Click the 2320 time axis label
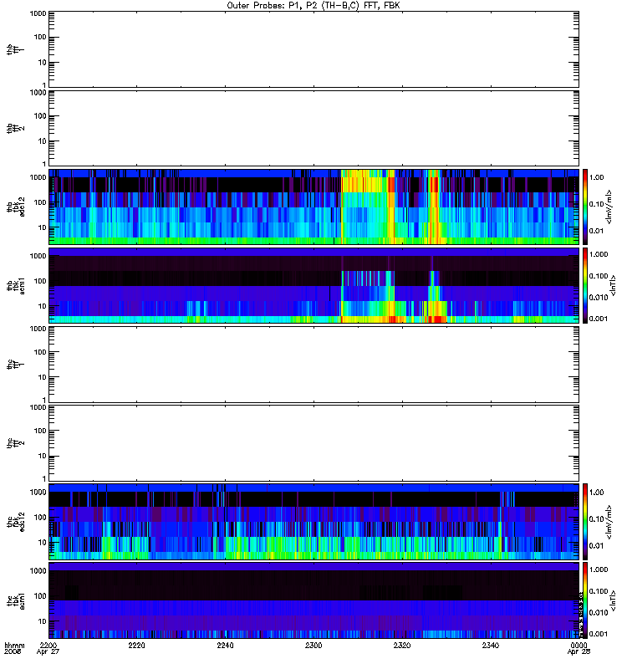The width and height of the screenshot is (627, 669). 402,645
